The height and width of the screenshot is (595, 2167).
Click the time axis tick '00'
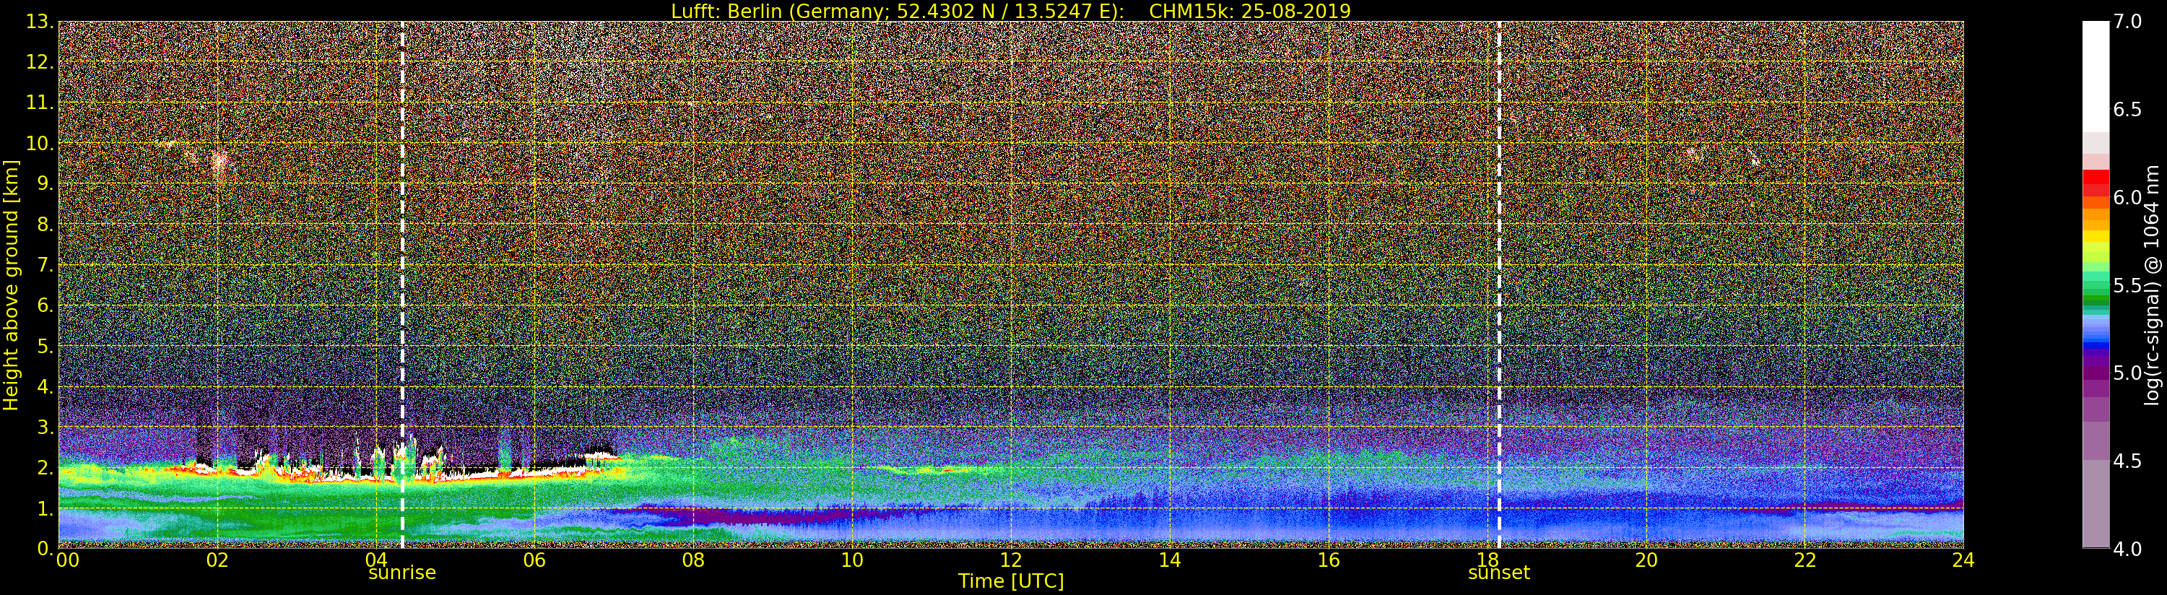point(67,560)
